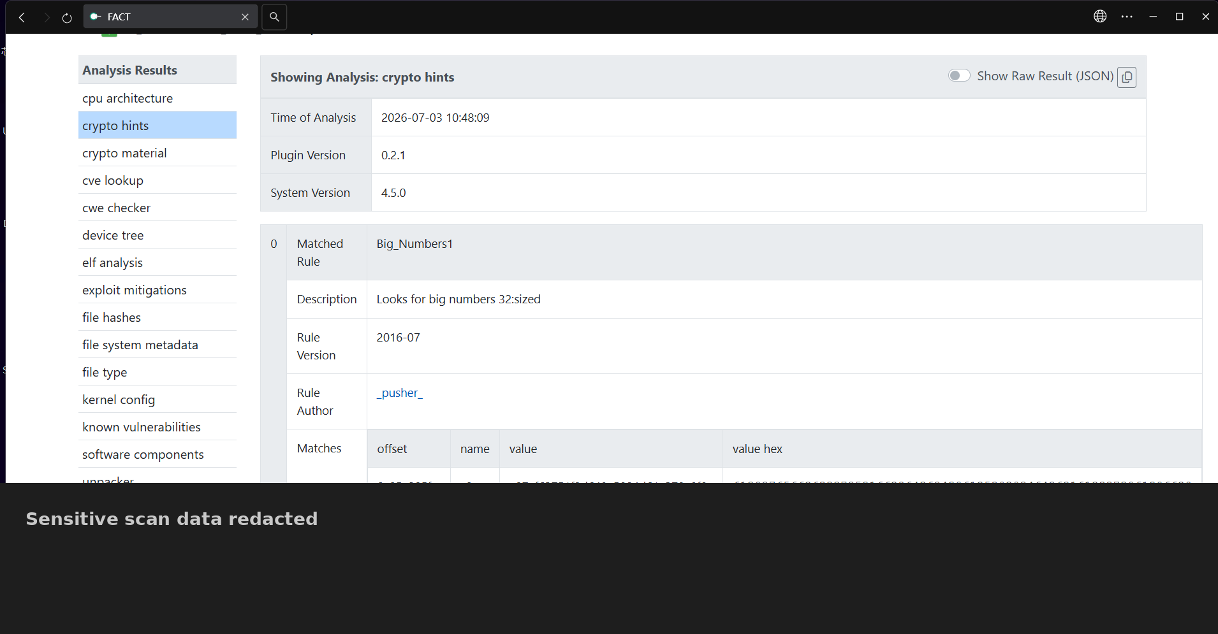Open search with the magnifier icon
This screenshot has width=1218, height=634.
pyautogui.click(x=274, y=17)
